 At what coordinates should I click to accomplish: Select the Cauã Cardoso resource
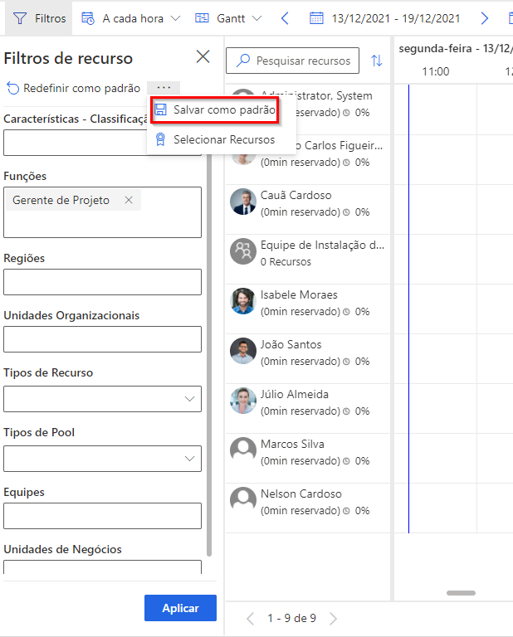point(308,210)
